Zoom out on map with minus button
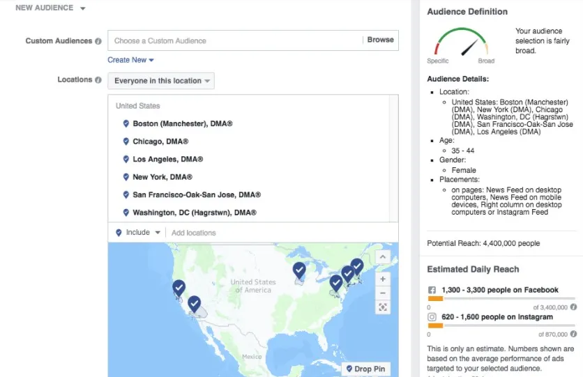The image size is (583, 377). pyautogui.click(x=382, y=293)
